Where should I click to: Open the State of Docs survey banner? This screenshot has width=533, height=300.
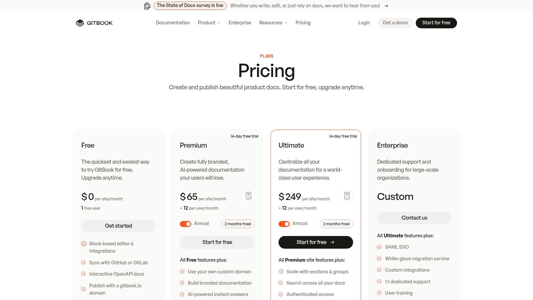(x=190, y=6)
